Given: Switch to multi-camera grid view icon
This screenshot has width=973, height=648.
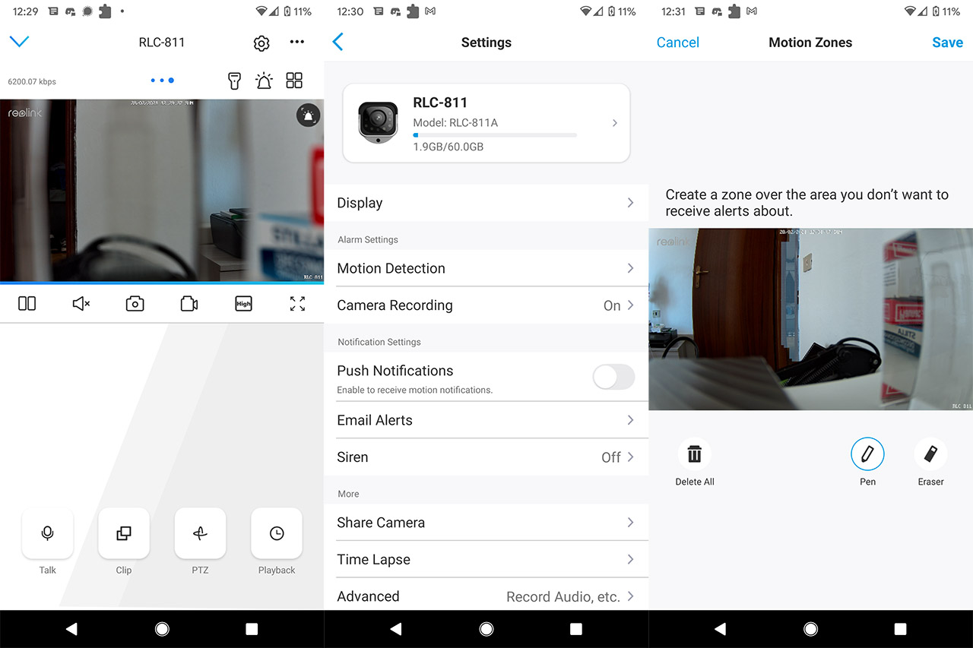Looking at the screenshot, I should coord(294,81).
